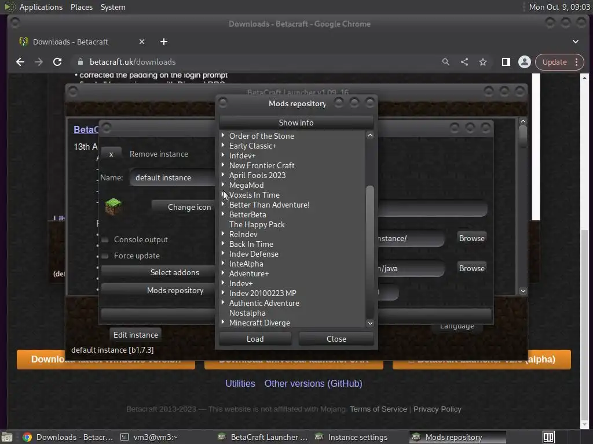This screenshot has width=593, height=444.
Task: Close the Downloads - Betacraft tab
Action: tap(142, 42)
